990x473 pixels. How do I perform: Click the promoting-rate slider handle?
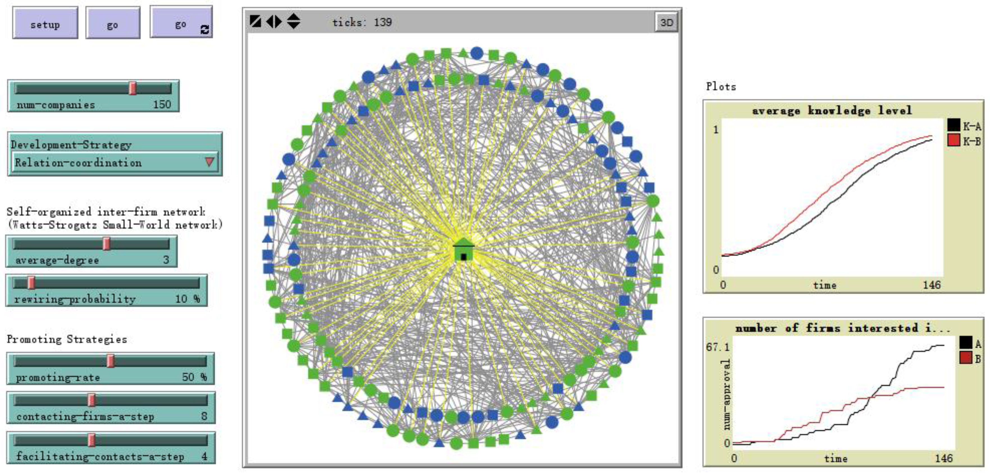[111, 361]
